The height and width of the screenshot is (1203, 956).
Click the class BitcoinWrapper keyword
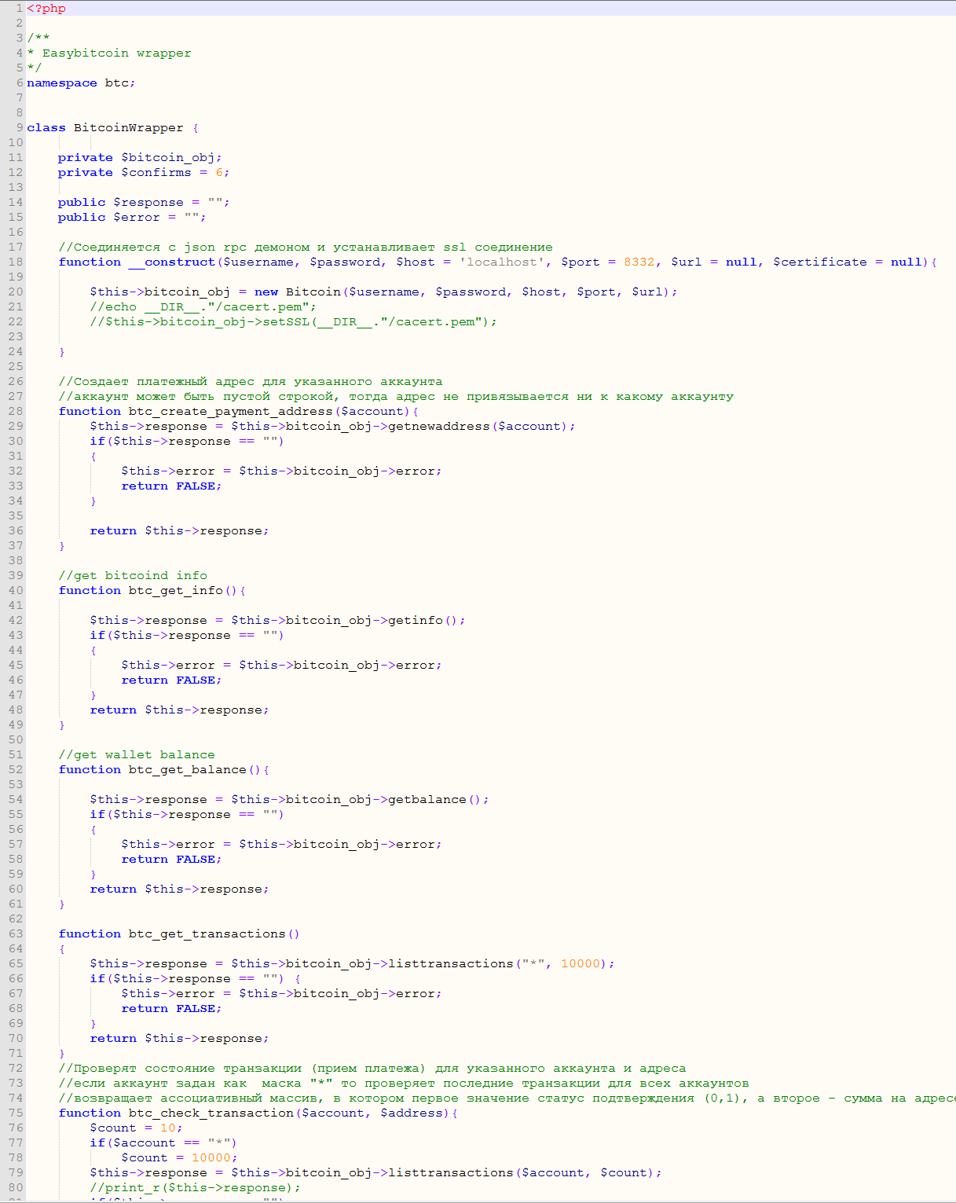pyautogui.click(x=46, y=127)
